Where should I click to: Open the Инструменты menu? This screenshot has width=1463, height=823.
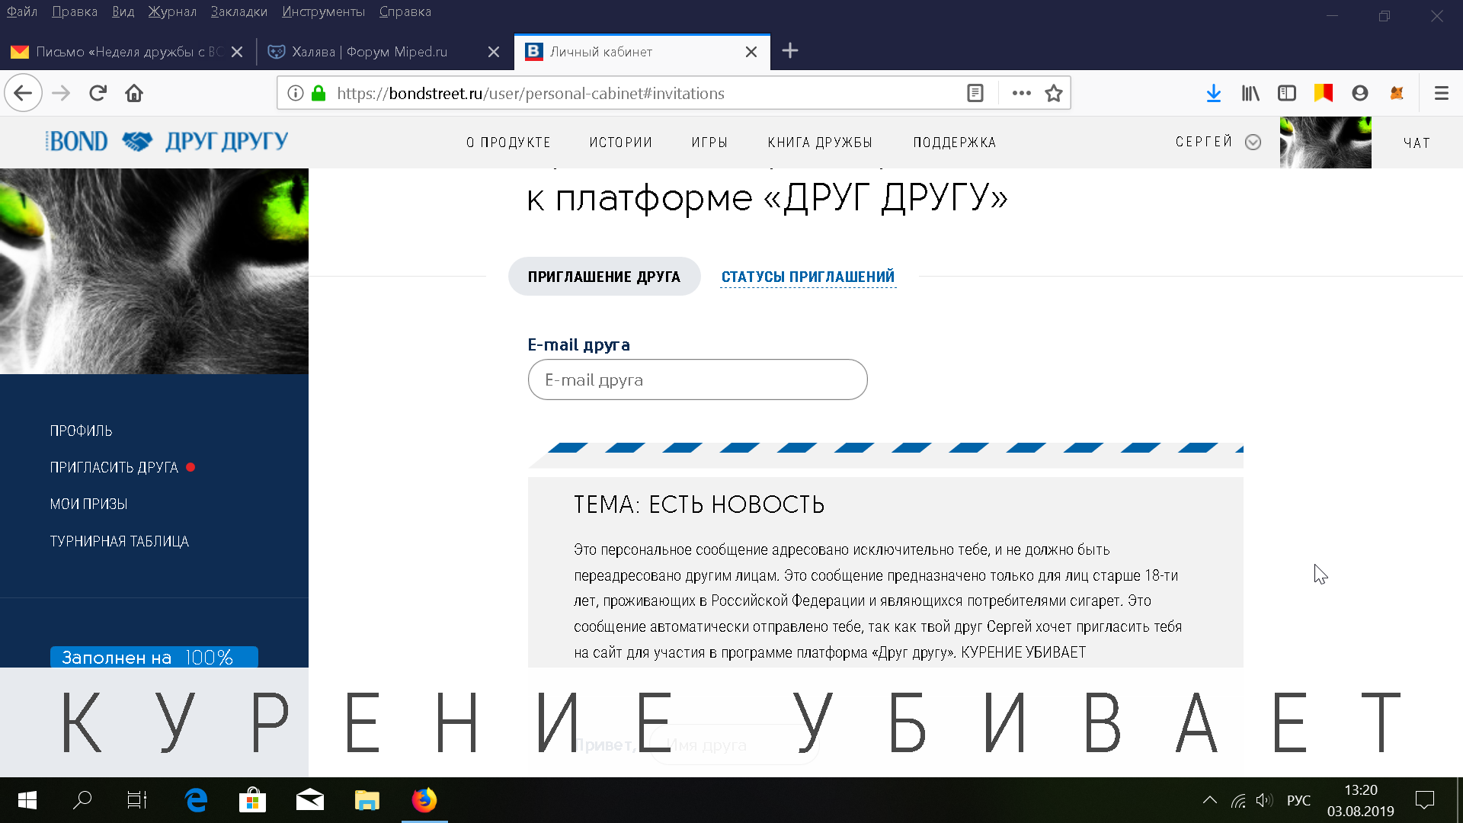click(323, 11)
